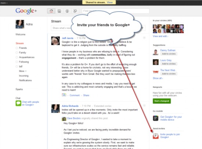
Task: Open the Incoming stream
Action: 24,76
